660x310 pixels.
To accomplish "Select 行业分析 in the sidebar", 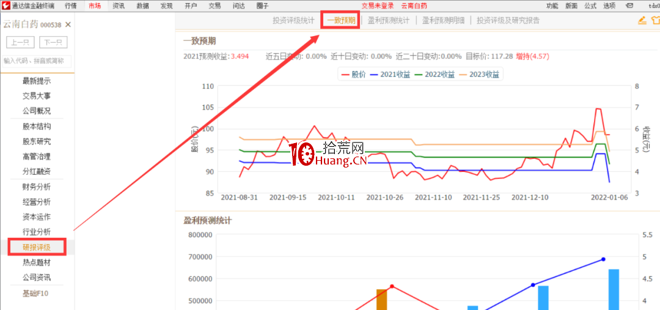I will (x=37, y=232).
